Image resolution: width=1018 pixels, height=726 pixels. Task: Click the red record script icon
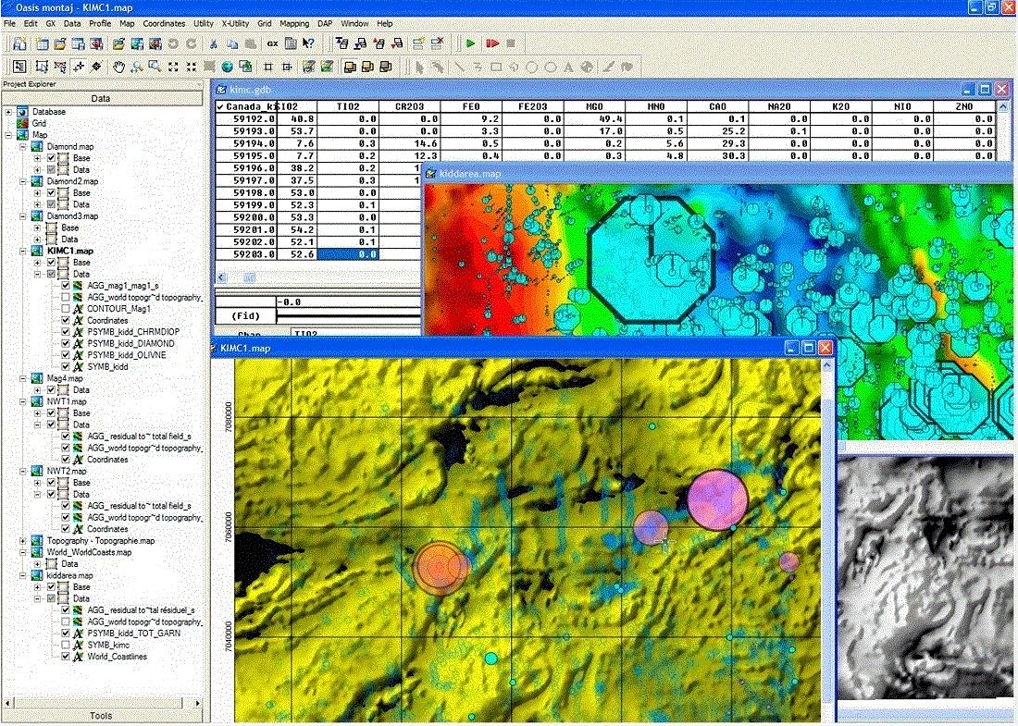(x=492, y=43)
